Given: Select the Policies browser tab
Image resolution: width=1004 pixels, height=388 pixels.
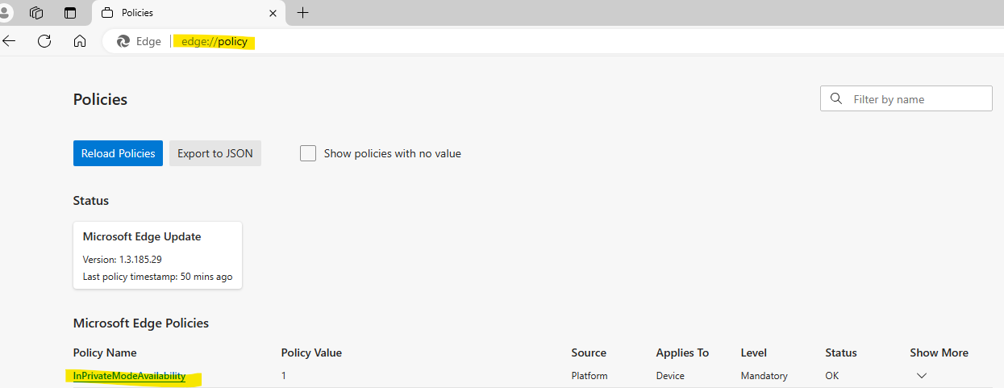Looking at the screenshot, I should point(189,13).
